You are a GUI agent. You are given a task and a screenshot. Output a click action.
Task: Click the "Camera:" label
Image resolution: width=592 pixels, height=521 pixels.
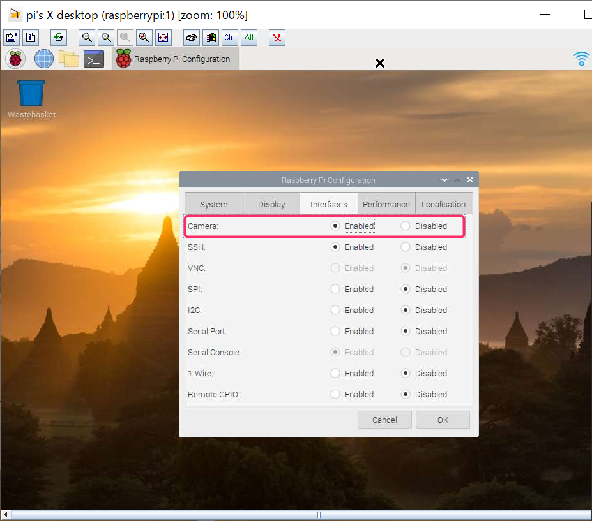203,226
